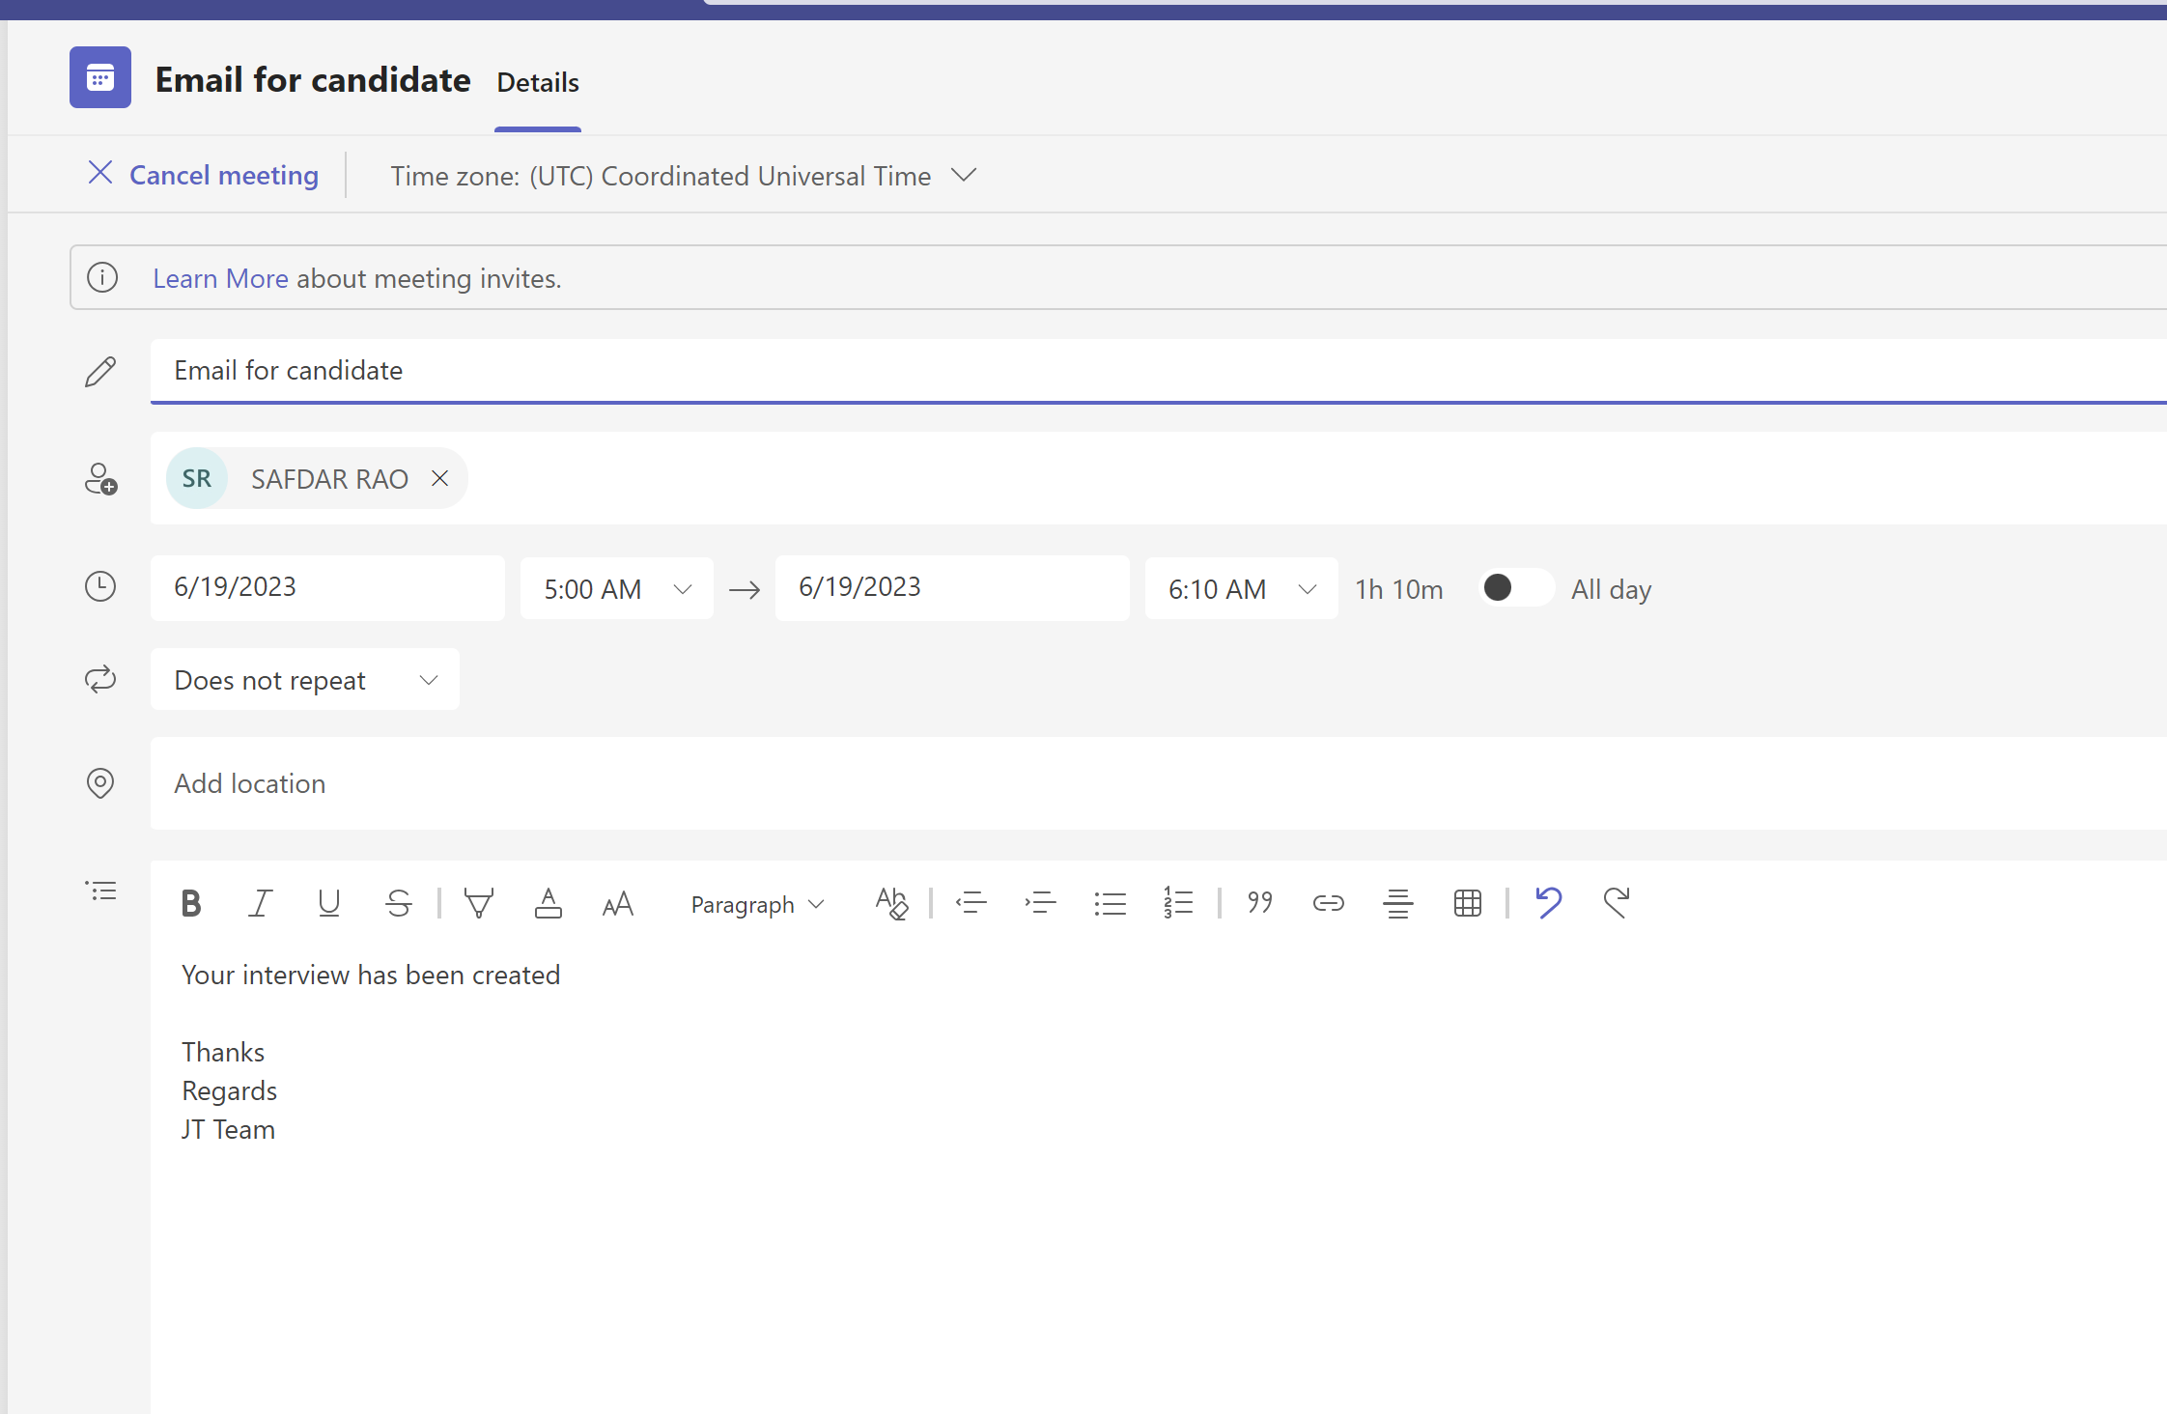Expand the Does not repeat dropdown
The height and width of the screenshot is (1414, 2167).
pos(305,680)
